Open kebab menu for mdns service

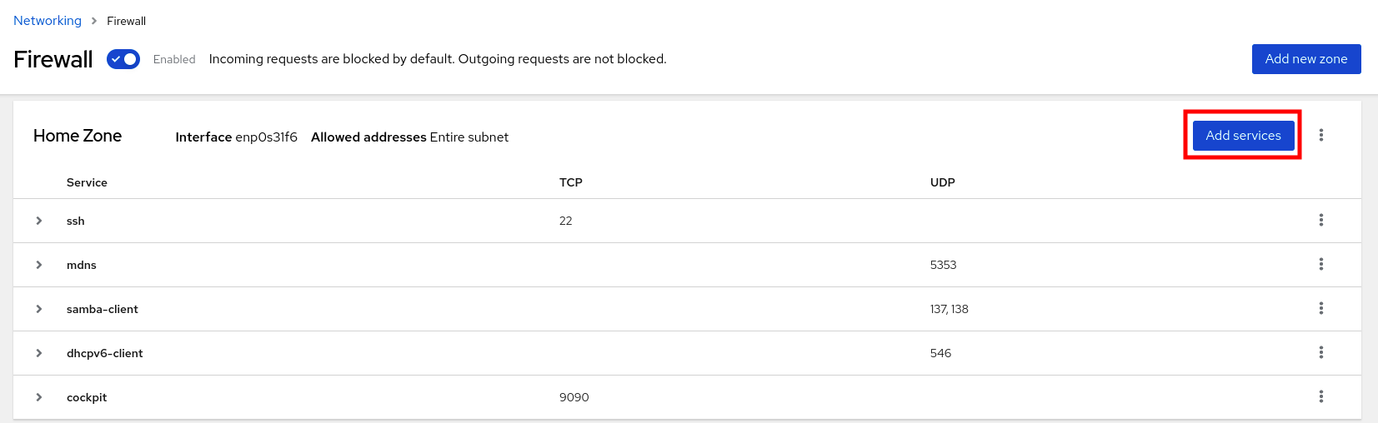1321,264
